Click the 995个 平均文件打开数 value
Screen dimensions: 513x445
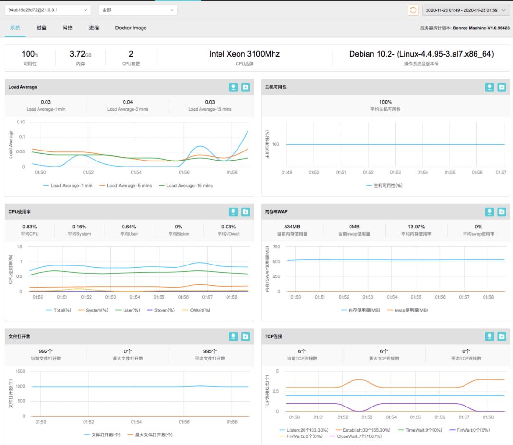[x=210, y=351]
